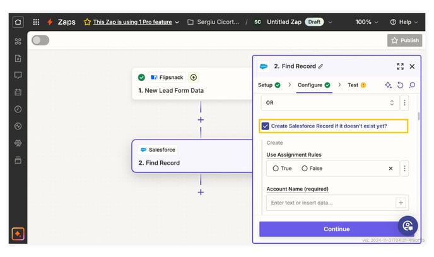The height and width of the screenshot is (257, 434).
Task: Close the Find Record panel
Action: point(412,66)
